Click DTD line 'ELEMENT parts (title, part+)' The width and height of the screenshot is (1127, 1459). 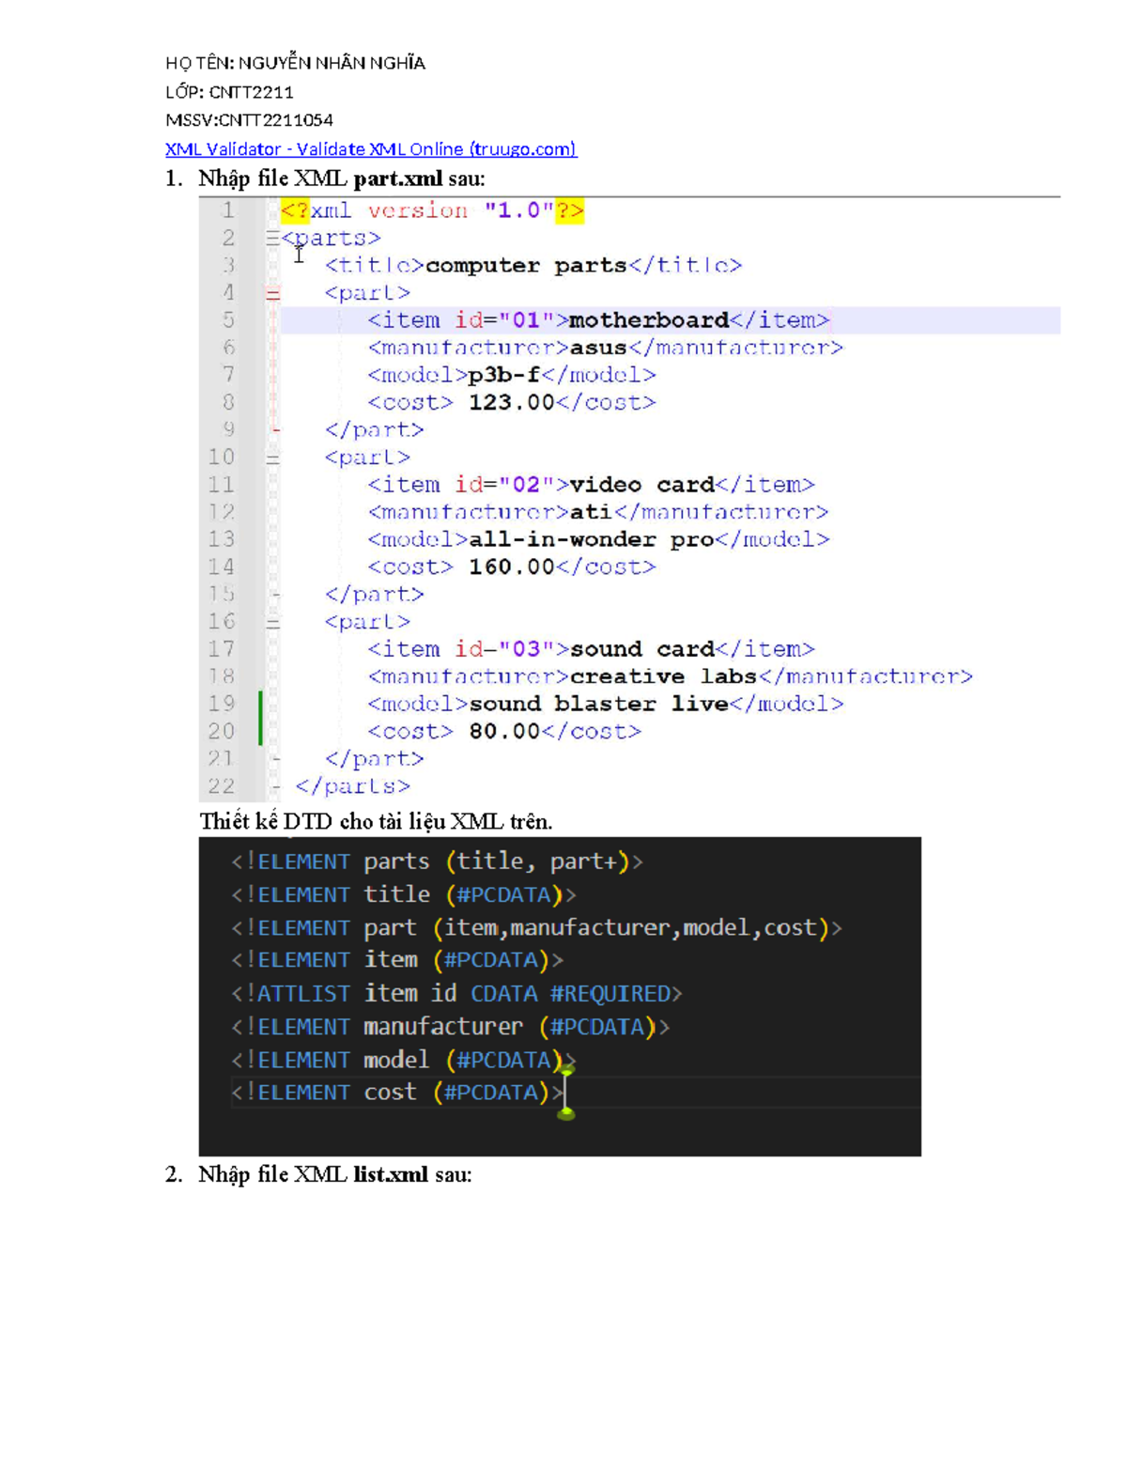click(438, 861)
